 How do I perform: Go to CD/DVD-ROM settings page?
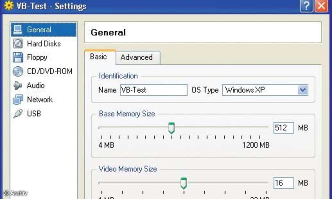click(x=50, y=71)
